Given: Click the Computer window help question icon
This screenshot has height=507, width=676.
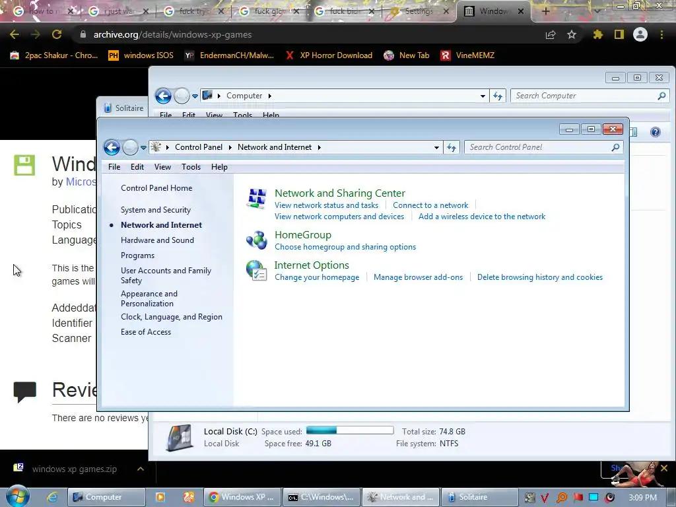Looking at the screenshot, I should click(656, 132).
